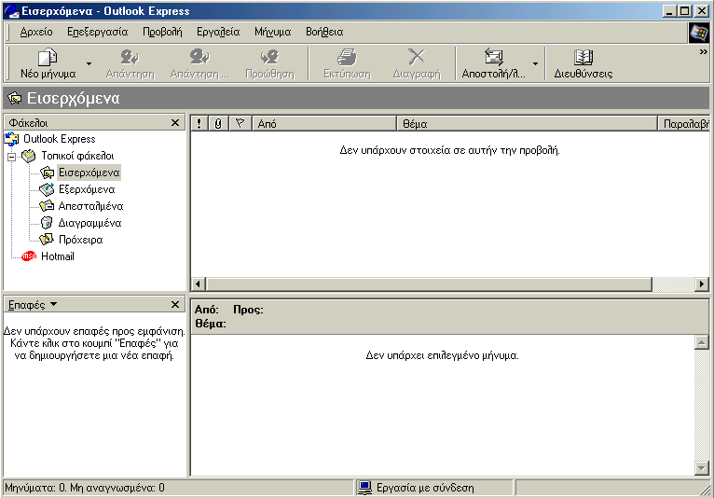Click the Προώθηση forward icon

[x=269, y=58]
